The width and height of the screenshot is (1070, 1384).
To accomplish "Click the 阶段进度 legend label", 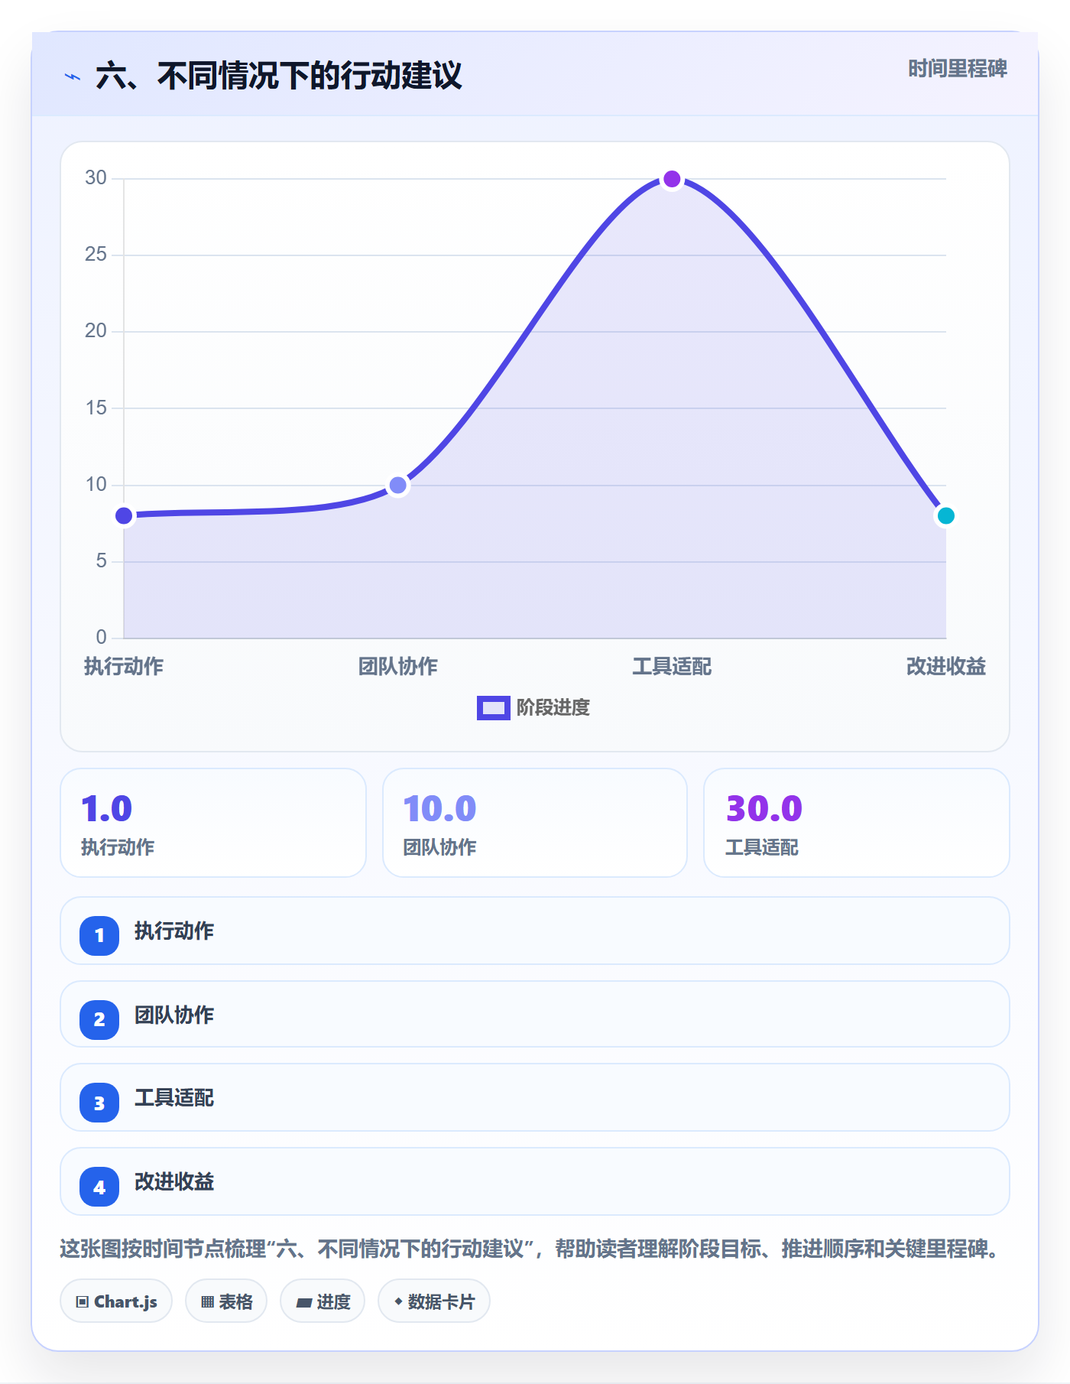I will 553,708.
